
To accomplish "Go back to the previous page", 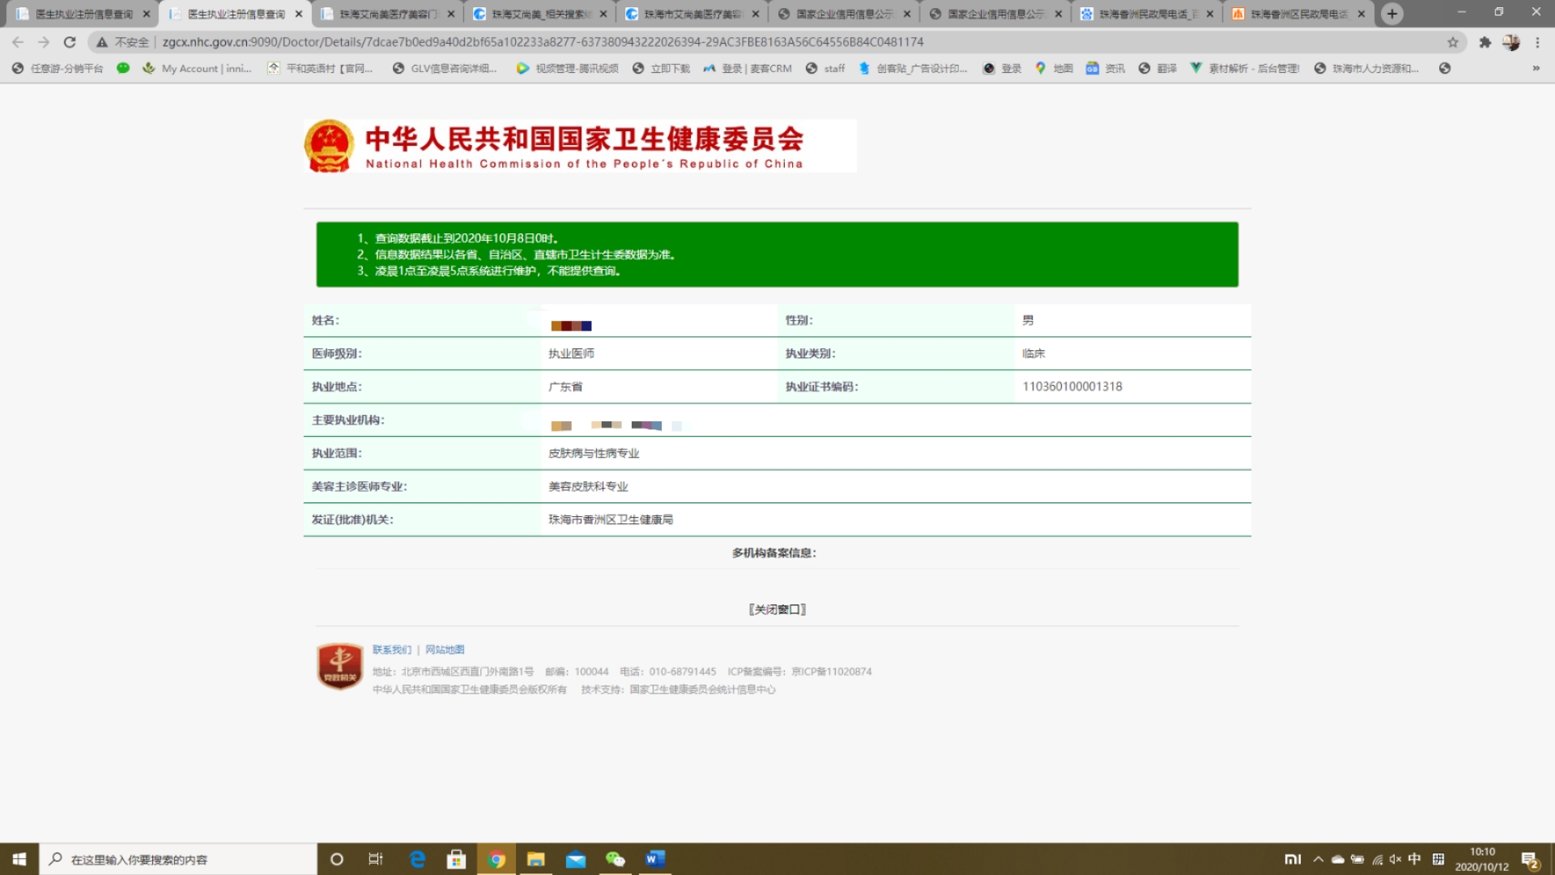I will point(18,42).
